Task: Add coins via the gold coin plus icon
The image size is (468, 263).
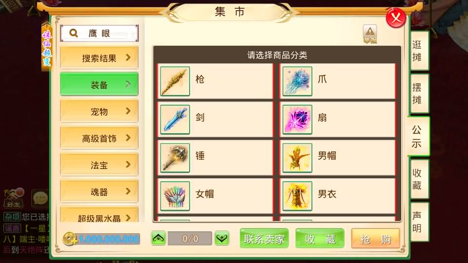Action: 70,239
